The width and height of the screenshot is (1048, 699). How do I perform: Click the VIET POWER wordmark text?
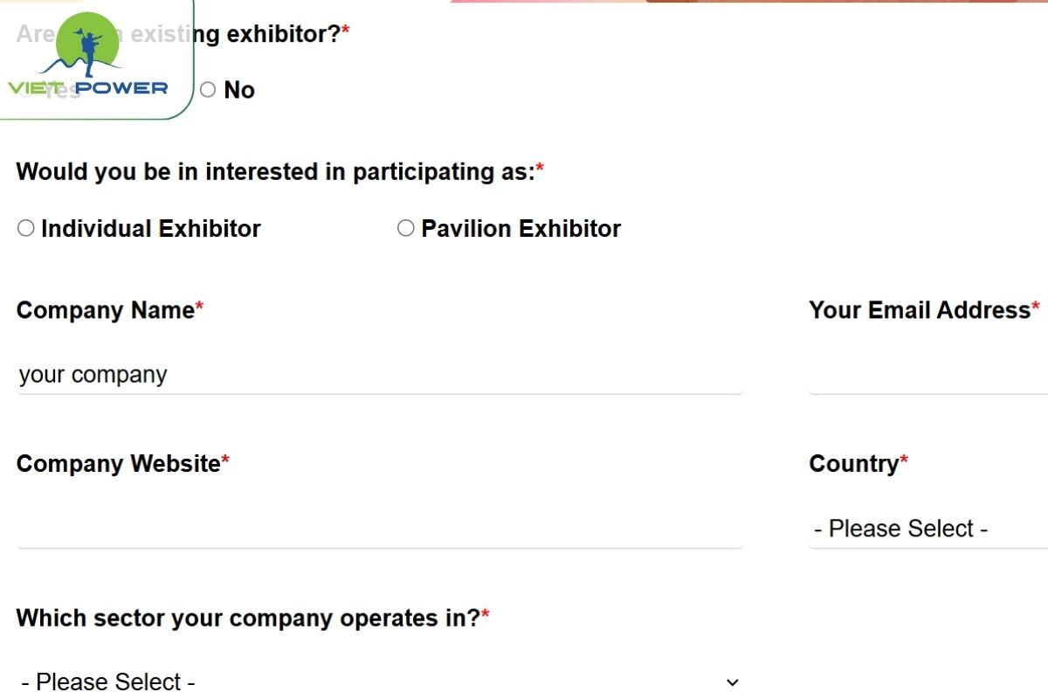87,87
